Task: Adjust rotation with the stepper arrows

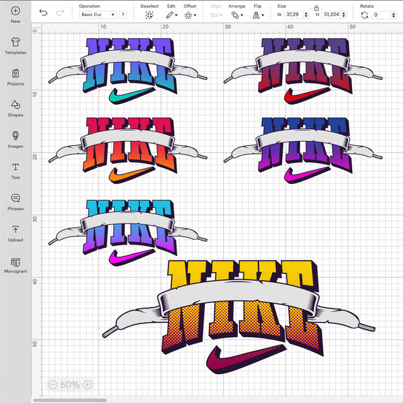Action: pyautogui.click(x=394, y=15)
